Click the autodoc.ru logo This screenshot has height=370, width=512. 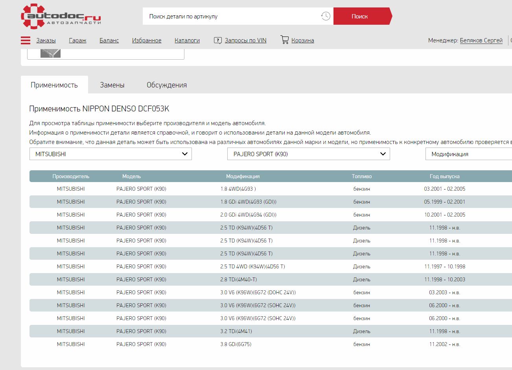click(x=61, y=17)
